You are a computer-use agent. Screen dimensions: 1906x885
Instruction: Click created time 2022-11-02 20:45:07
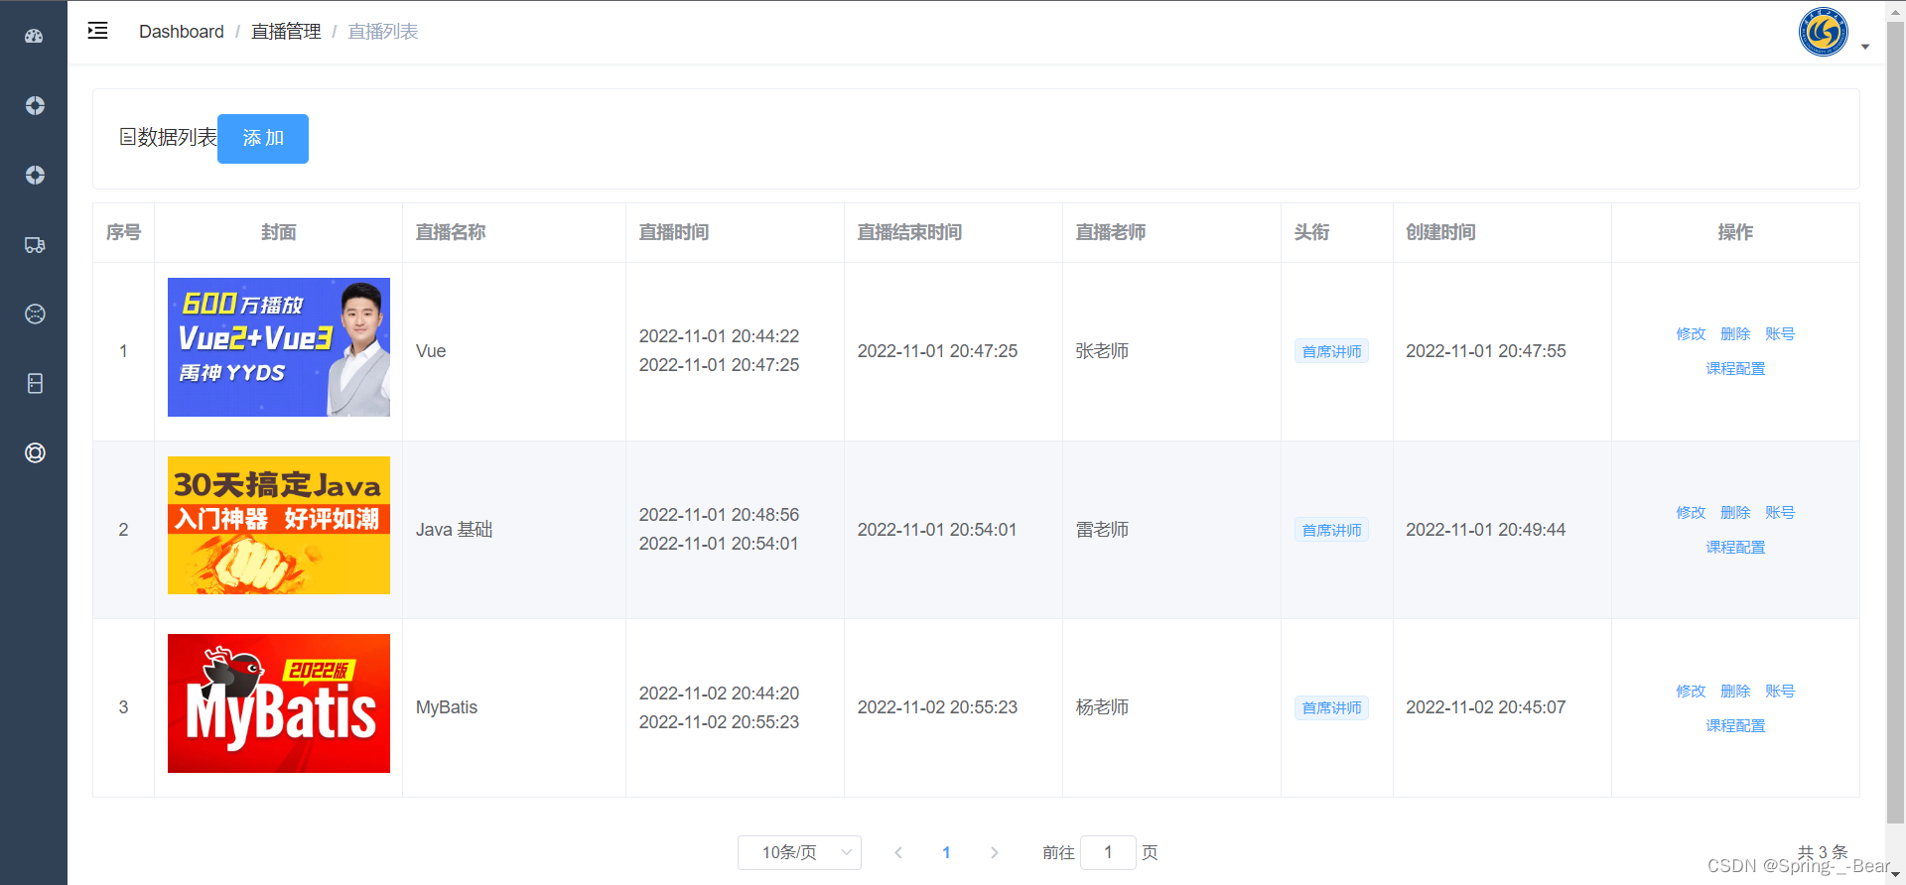click(x=1486, y=707)
